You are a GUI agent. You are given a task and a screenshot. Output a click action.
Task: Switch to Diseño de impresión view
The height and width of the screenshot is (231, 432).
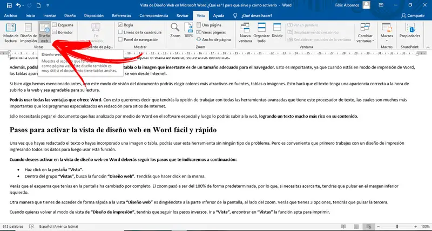click(29, 32)
